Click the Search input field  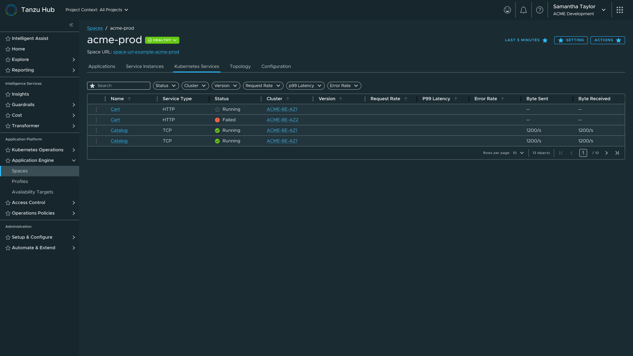119,86
